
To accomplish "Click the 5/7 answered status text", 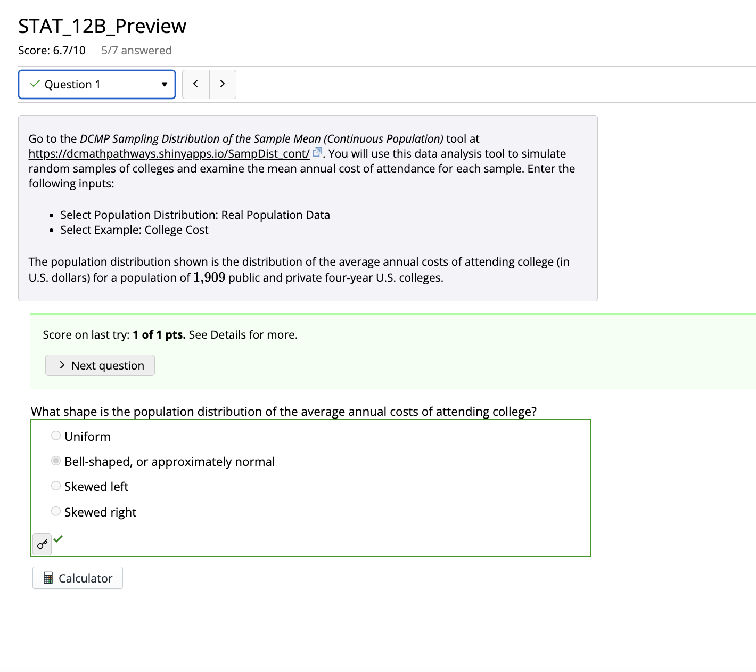I will point(136,50).
